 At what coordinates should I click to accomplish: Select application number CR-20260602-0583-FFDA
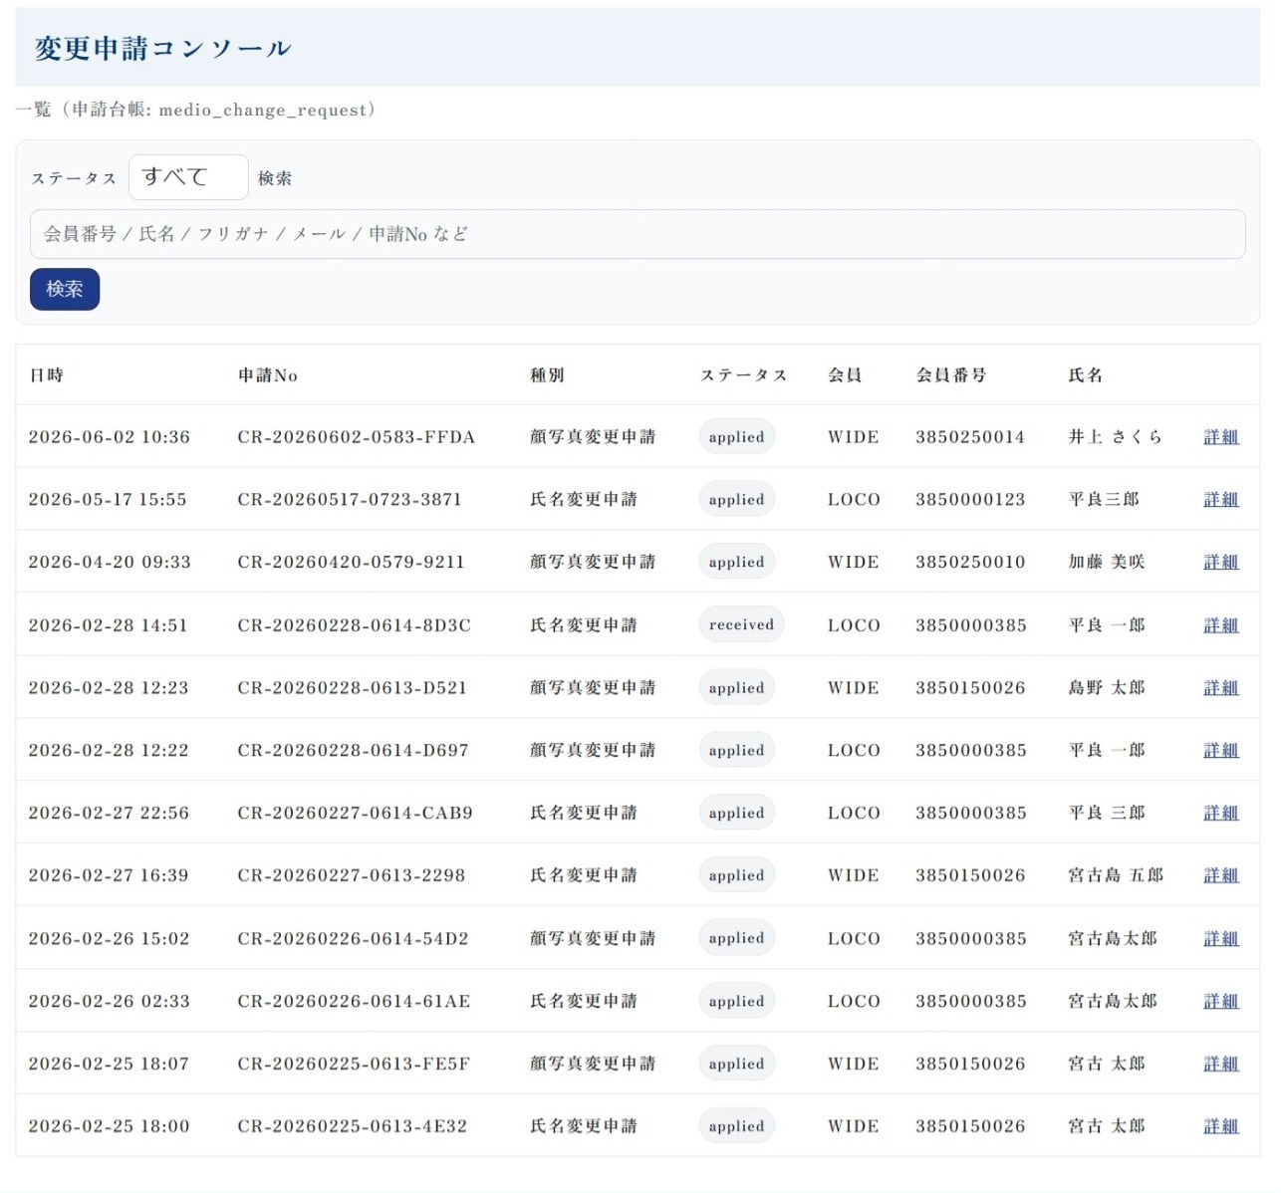pos(357,437)
